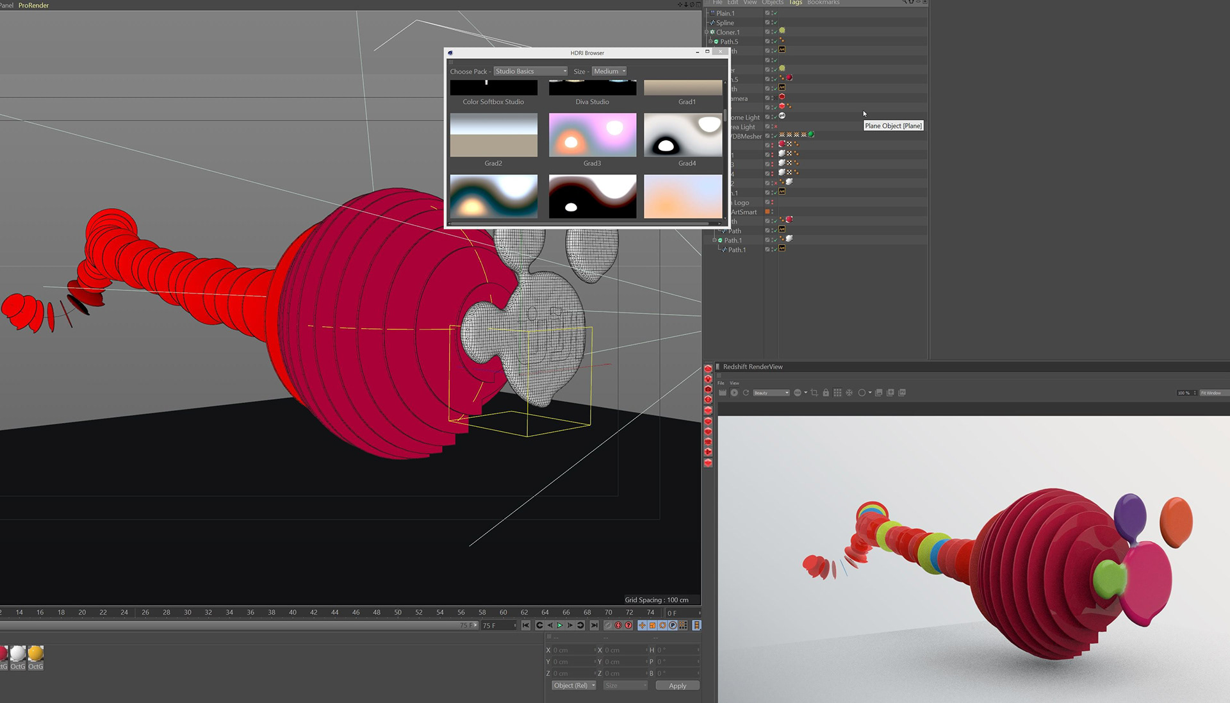Screen dimensions: 1230x703
Task: Click the lock icon in RenderView toolbar
Action: [826, 393]
